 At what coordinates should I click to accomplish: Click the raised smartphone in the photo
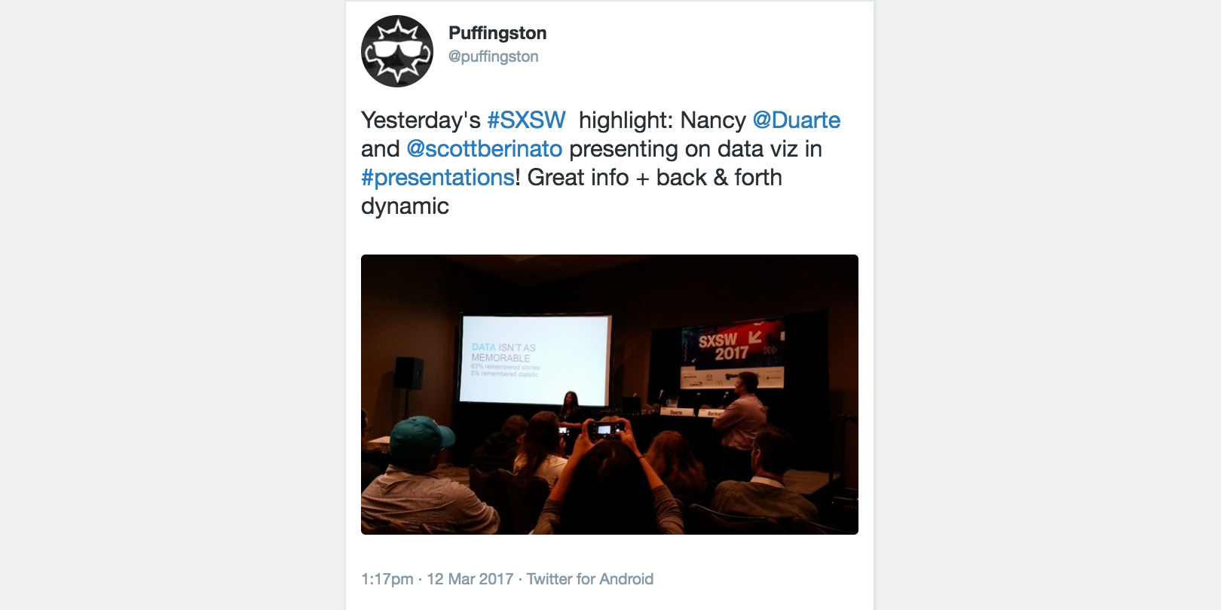pos(606,429)
